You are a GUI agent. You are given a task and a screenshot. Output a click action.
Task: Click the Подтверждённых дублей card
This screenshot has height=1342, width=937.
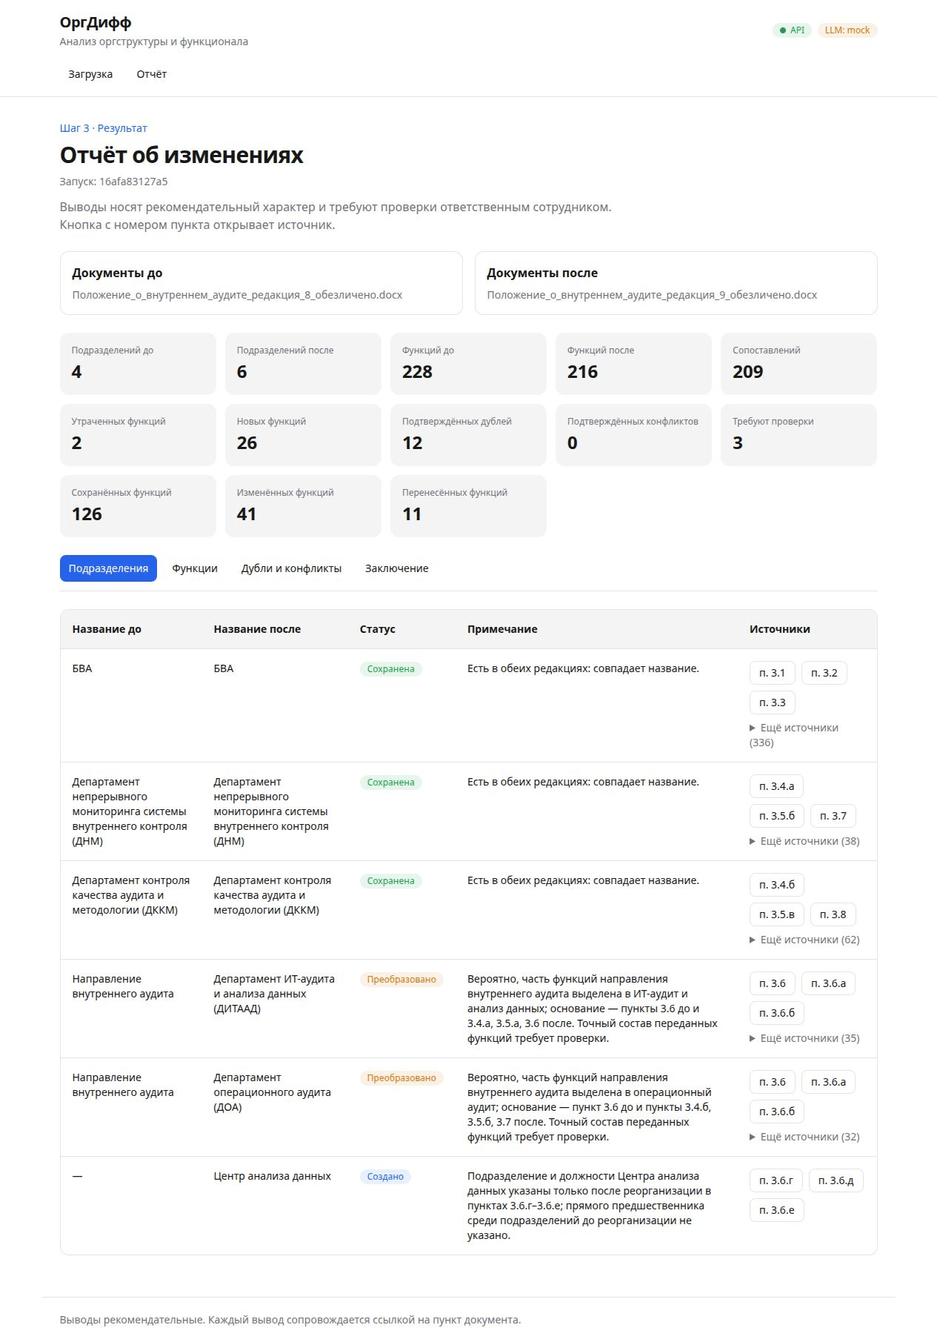(468, 435)
